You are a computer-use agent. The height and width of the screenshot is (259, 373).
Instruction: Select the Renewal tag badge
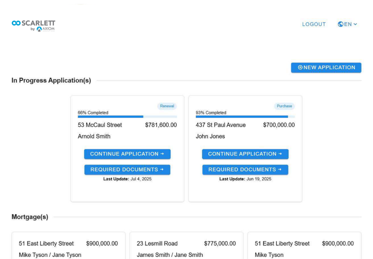tap(167, 106)
